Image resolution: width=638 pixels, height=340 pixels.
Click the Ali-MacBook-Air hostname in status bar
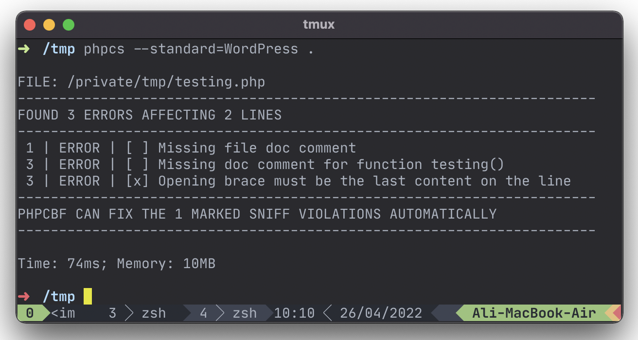click(x=533, y=313)
